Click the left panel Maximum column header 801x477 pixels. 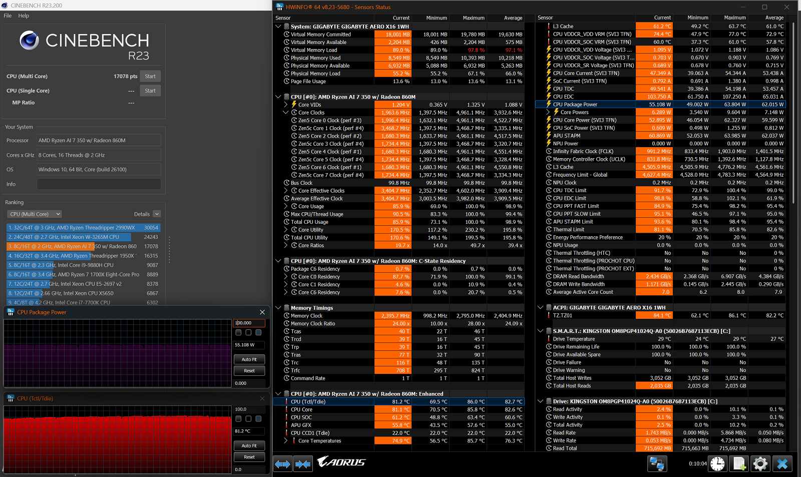[x=474, y=18]
